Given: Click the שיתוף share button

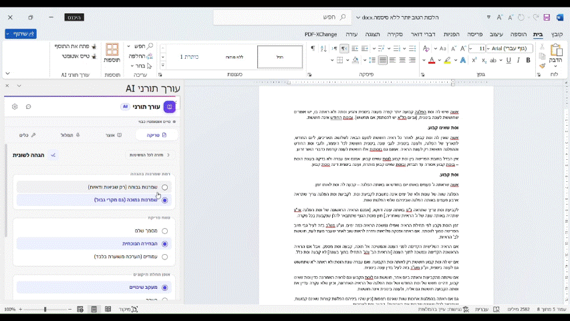Looking at the screenshot, I should click(21, 34).
